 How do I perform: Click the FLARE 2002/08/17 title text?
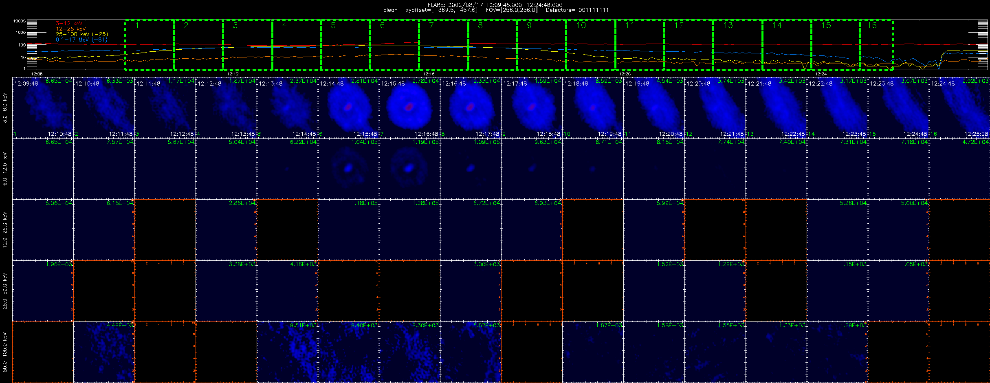pos(495,5)
